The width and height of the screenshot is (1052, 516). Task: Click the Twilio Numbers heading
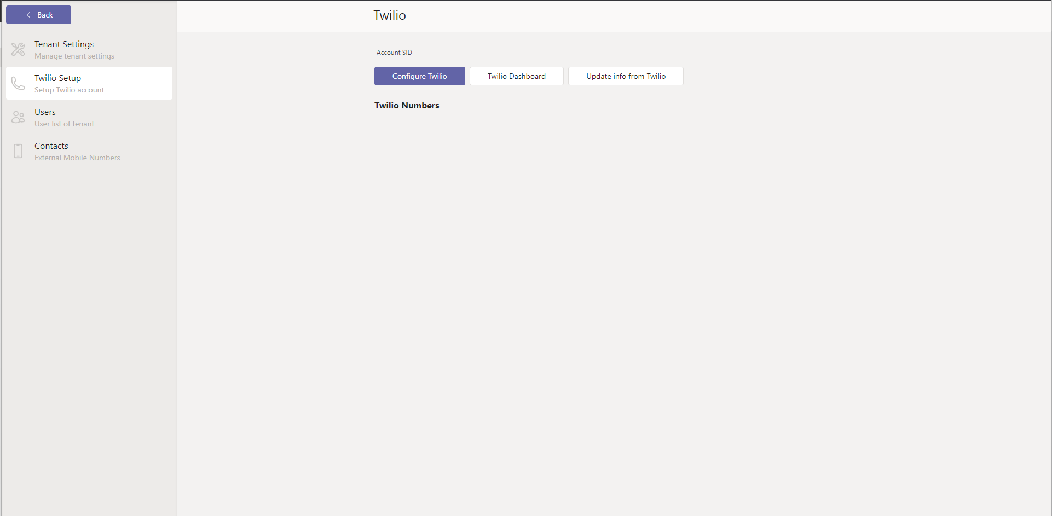tap(407, 106)
